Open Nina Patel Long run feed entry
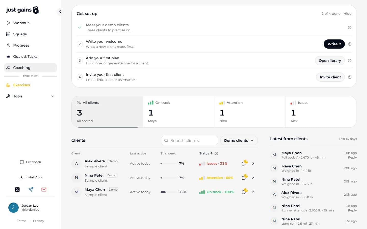The height and width of the screenshot is (229, 367). pyautogui.click(x=313, y=221)
